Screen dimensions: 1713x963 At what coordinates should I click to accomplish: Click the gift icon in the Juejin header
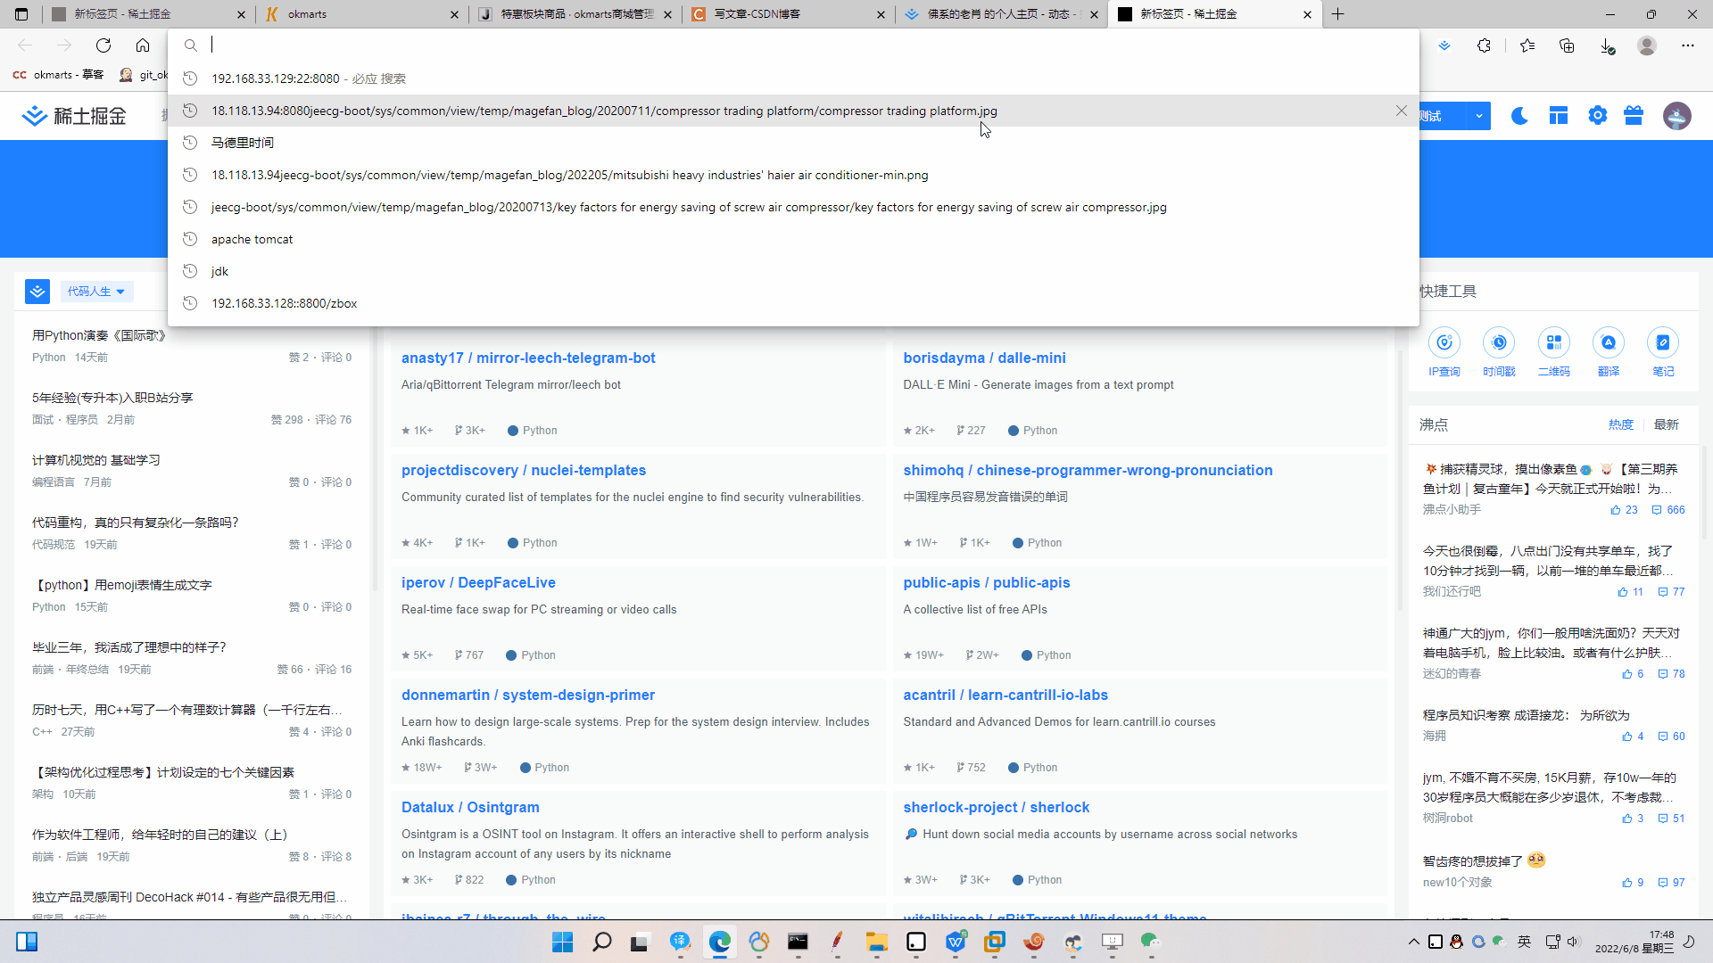click(1634, 115)
